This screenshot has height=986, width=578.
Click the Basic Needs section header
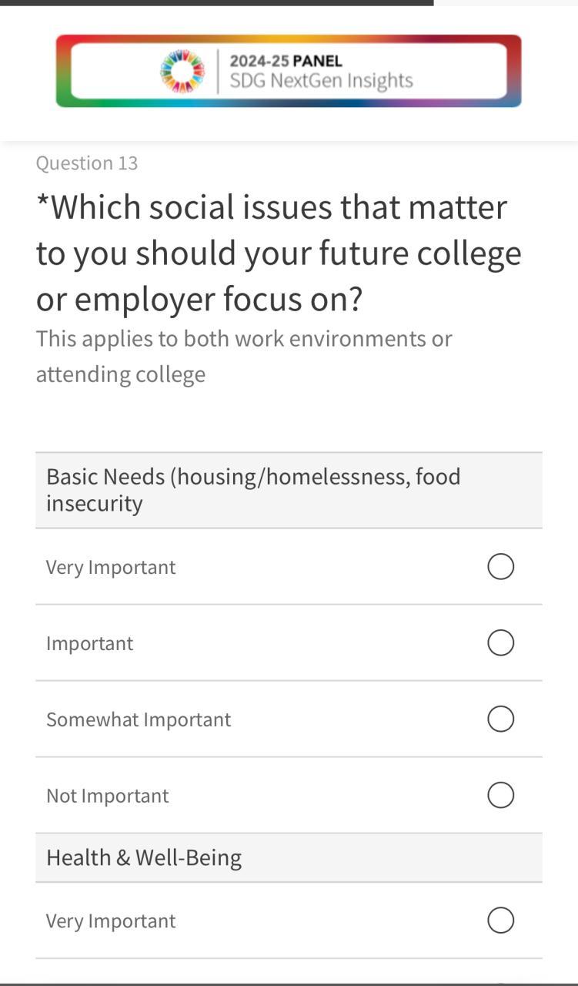pos(253,490)
